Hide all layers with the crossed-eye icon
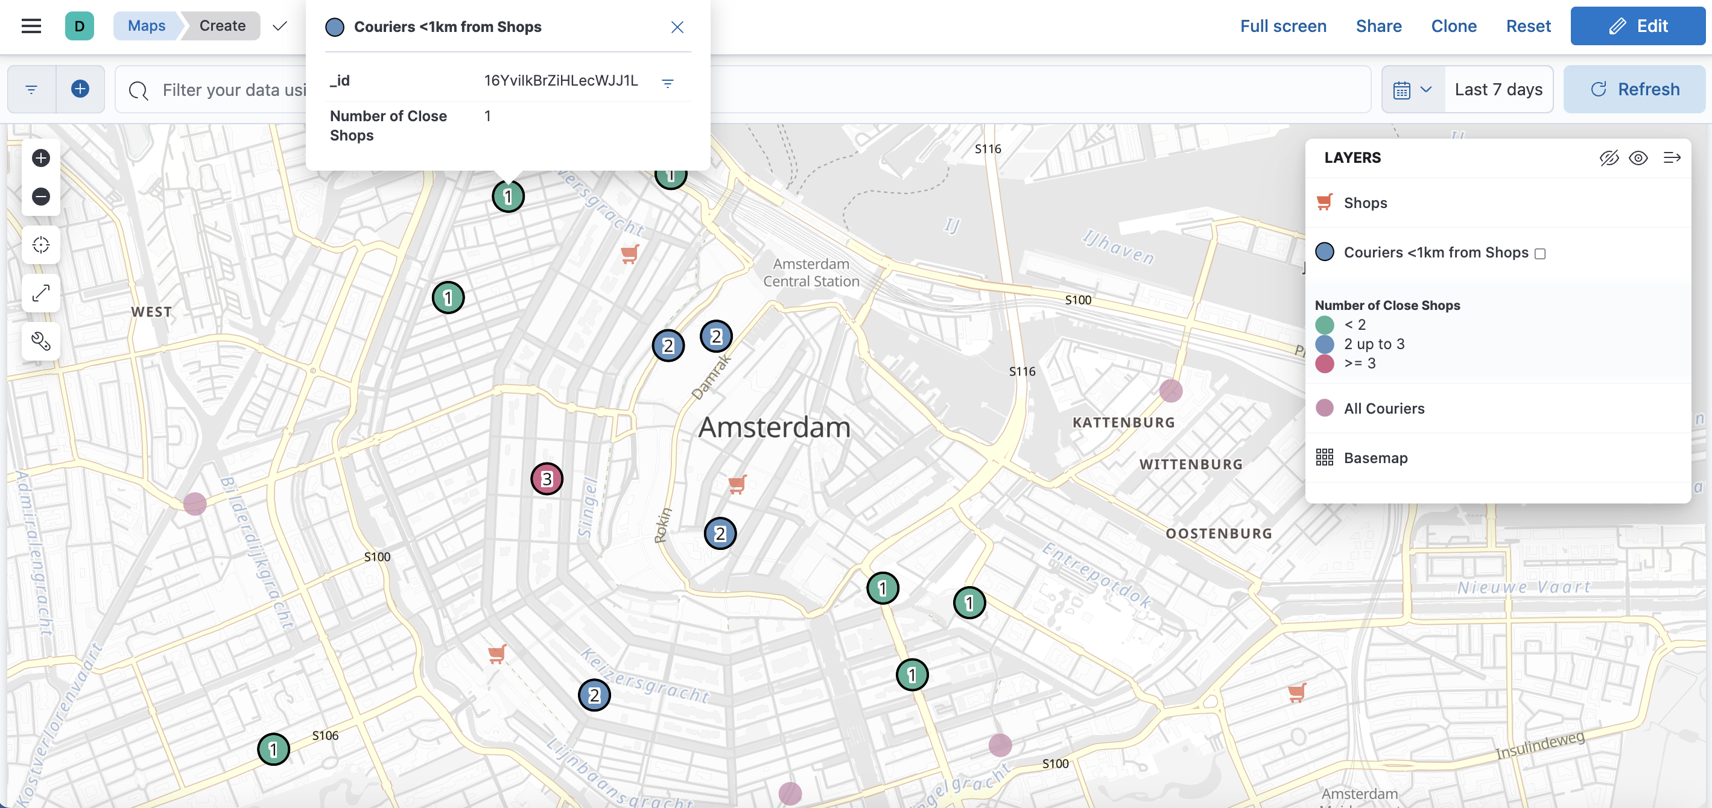This screenshot has height=808, width=1712. coord(1609,158)
